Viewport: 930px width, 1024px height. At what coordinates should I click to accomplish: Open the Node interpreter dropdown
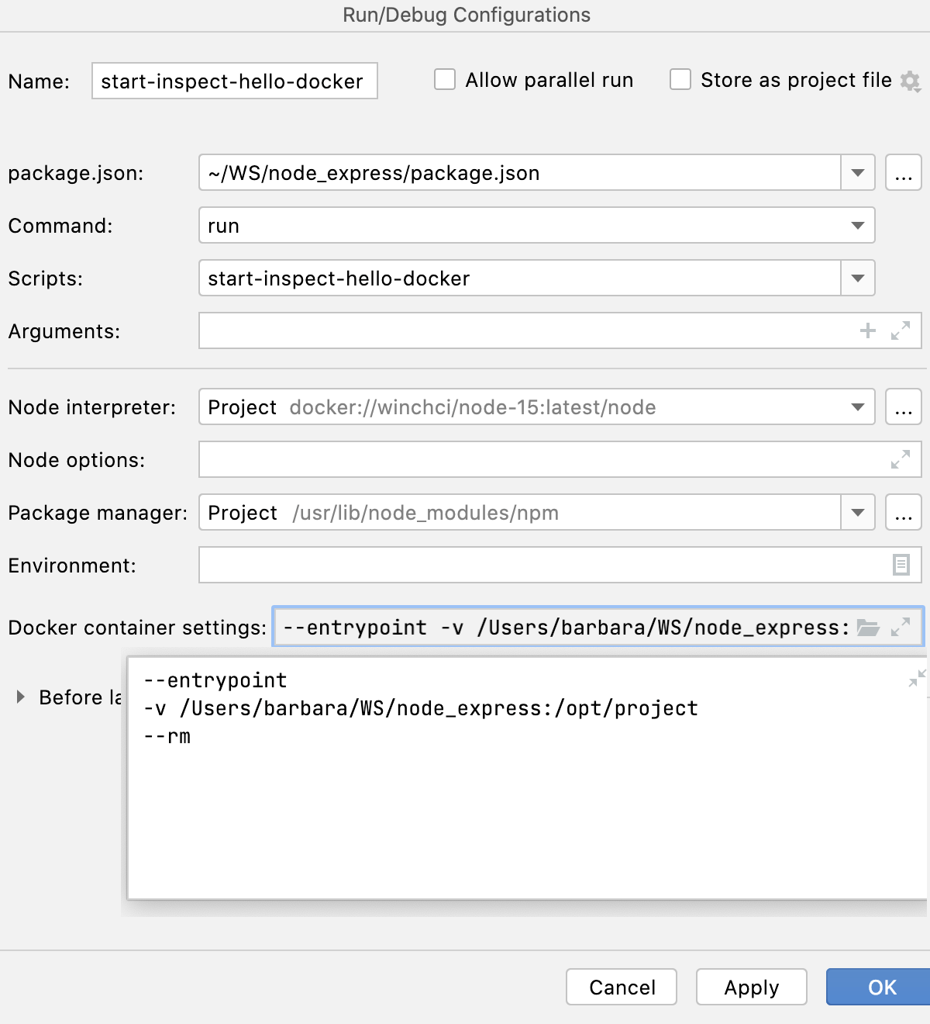pyautogui.click(x=857, y=406)
